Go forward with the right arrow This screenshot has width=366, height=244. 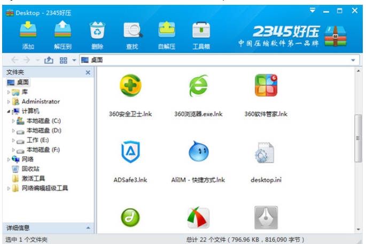(26, 60)
